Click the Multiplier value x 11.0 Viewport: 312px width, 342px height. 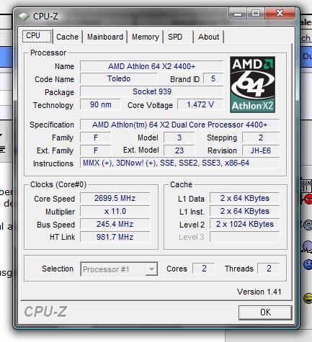click(x=115, y=211)
